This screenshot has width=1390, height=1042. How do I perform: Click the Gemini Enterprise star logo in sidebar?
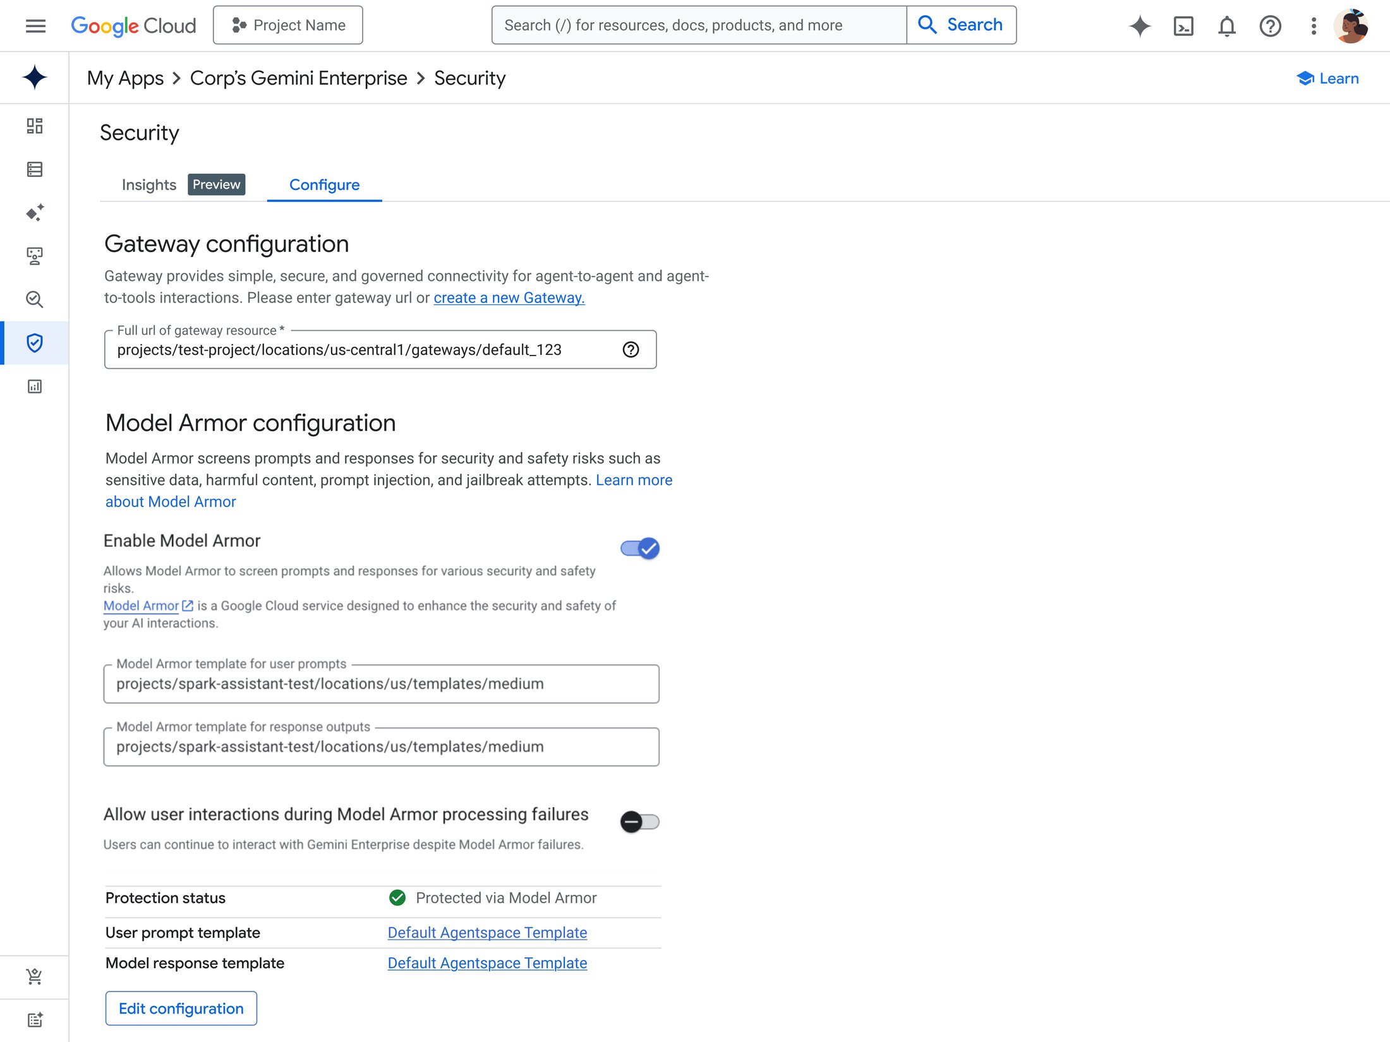(x=35, y=77)
